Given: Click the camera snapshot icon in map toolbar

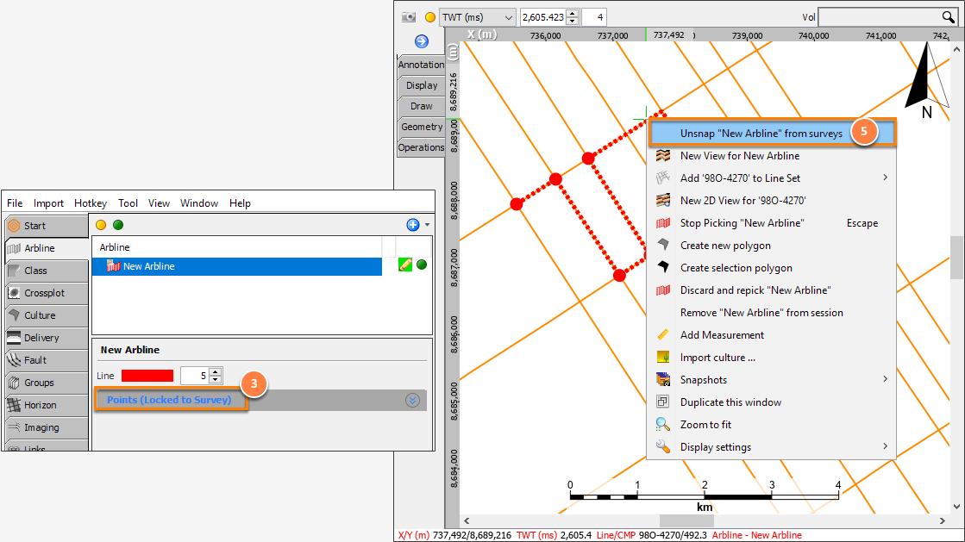Looking at the screenshot, I should pos(409,17).
